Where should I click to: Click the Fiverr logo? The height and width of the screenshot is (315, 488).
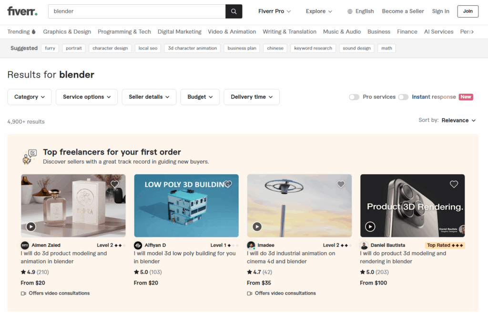22,11
